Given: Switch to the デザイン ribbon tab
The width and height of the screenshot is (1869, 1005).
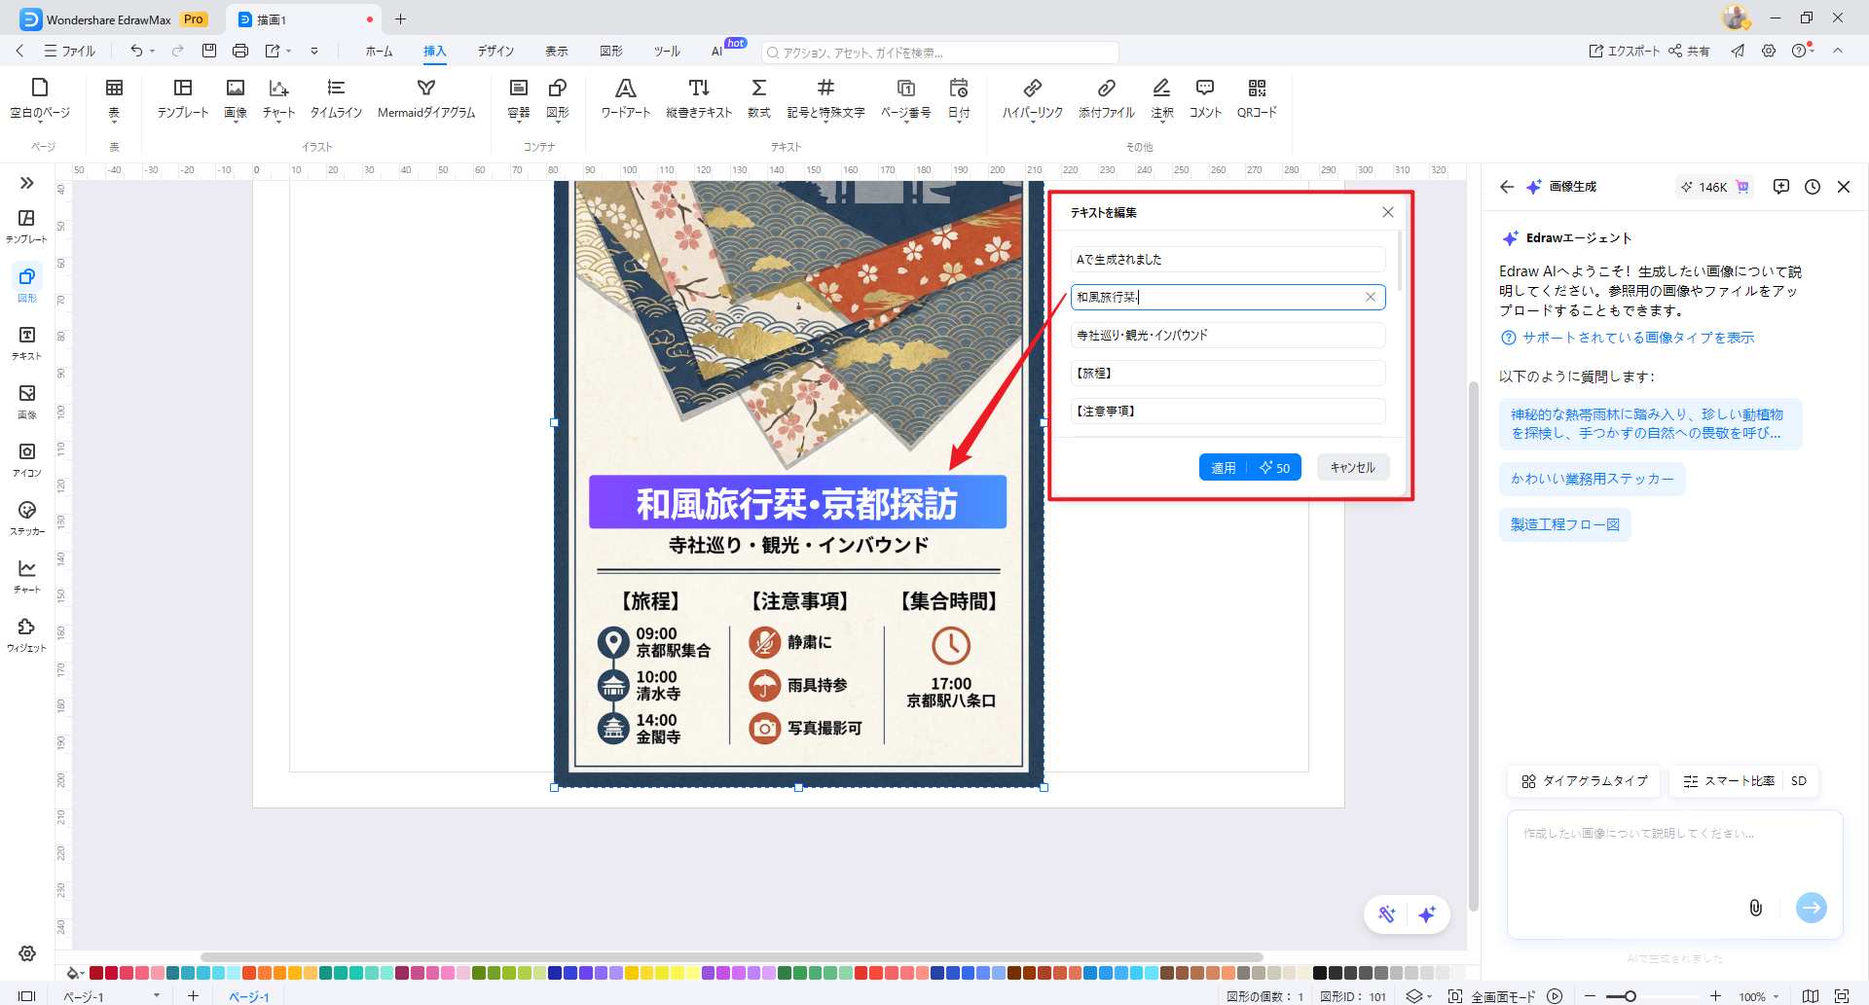Looking at the screenshot, I should [495, 51].
